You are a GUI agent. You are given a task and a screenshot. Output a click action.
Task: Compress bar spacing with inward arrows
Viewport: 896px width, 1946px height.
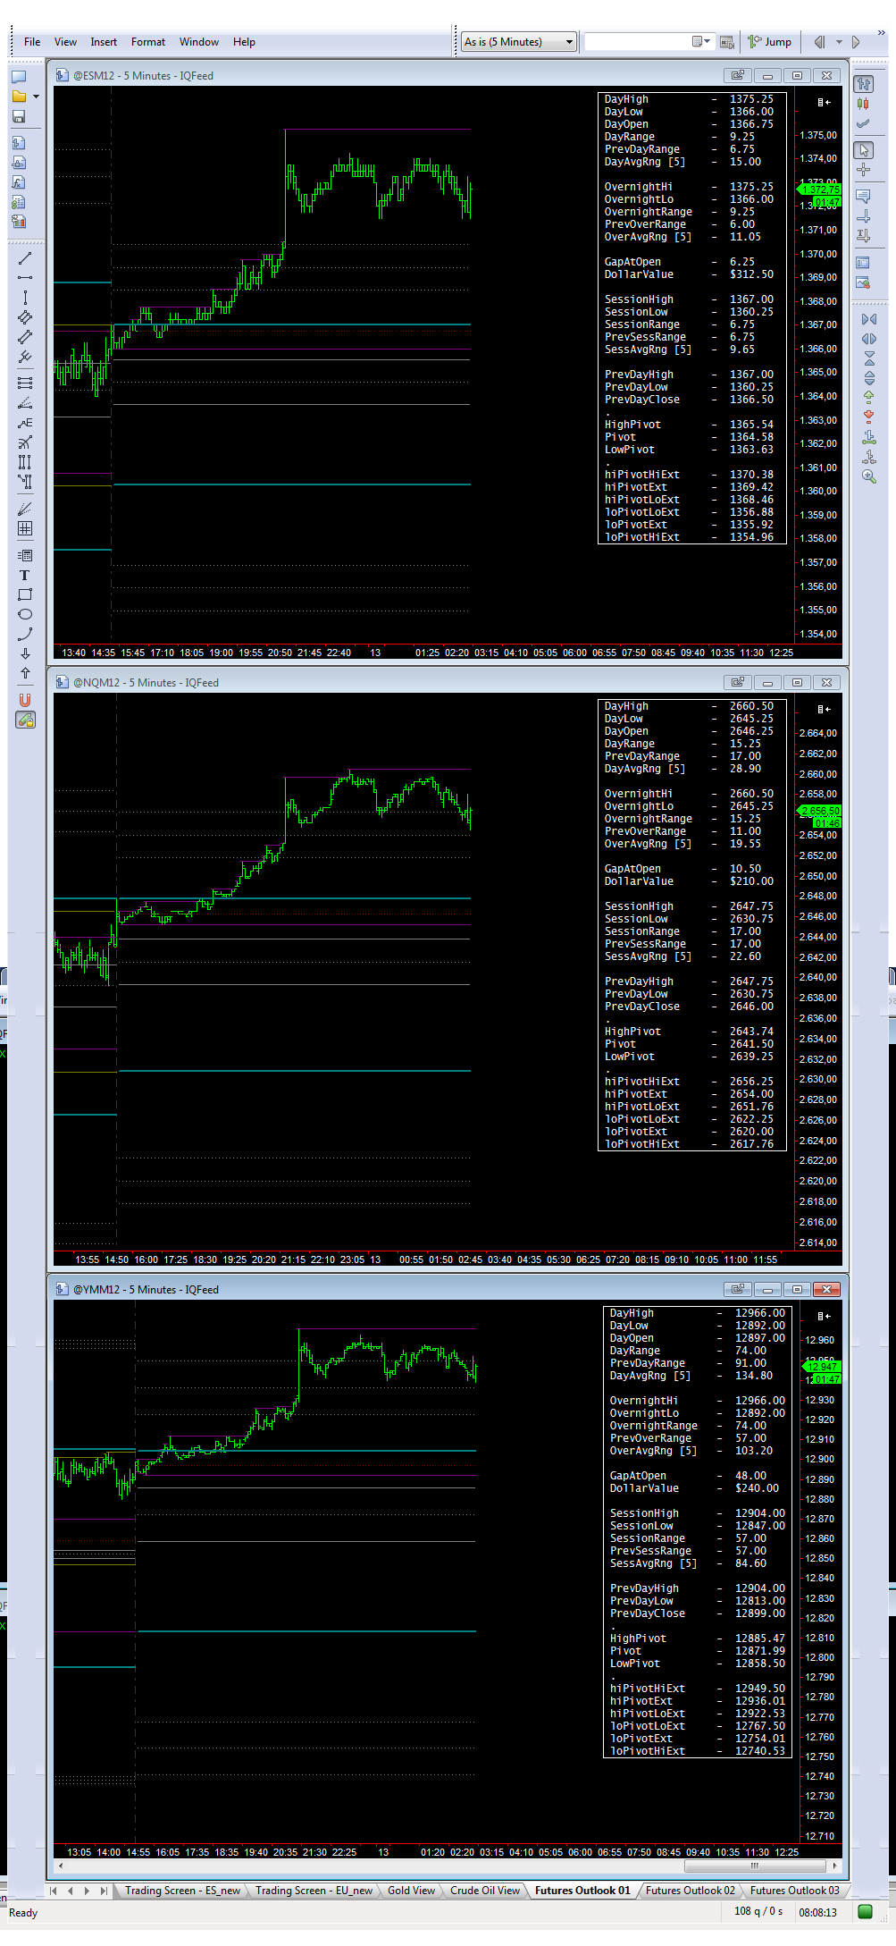[869, 319]
